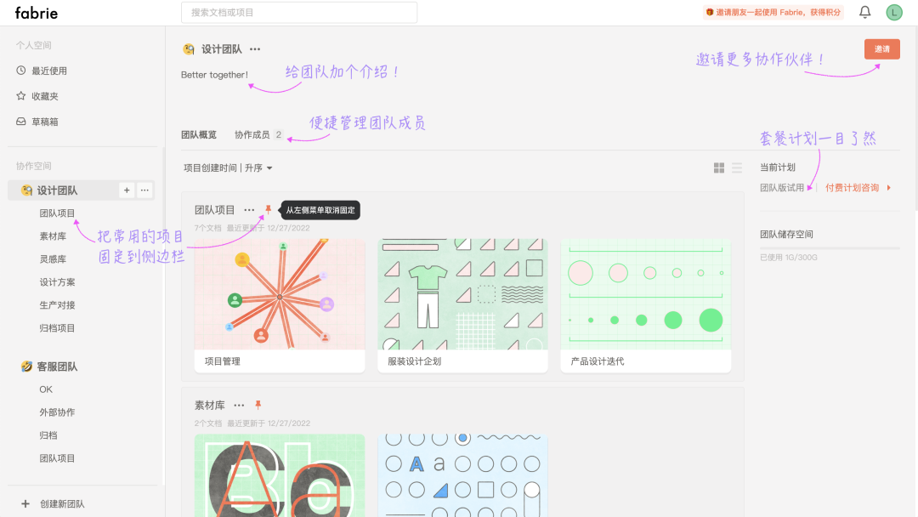This screenshot has height=517, width=918.
Task: Open 草稿箱 in sidebar
Action: pyautogui.click(x=44, y=122)
